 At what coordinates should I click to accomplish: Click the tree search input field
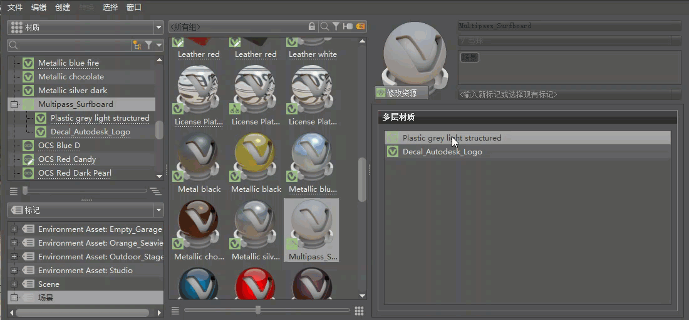[x=70, y=45]
